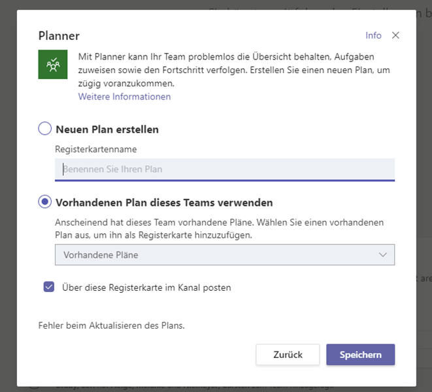Click the Planner description paragraph text
Image resolution: width=432 pixels, height=392 pixels.
coord(234,70)
